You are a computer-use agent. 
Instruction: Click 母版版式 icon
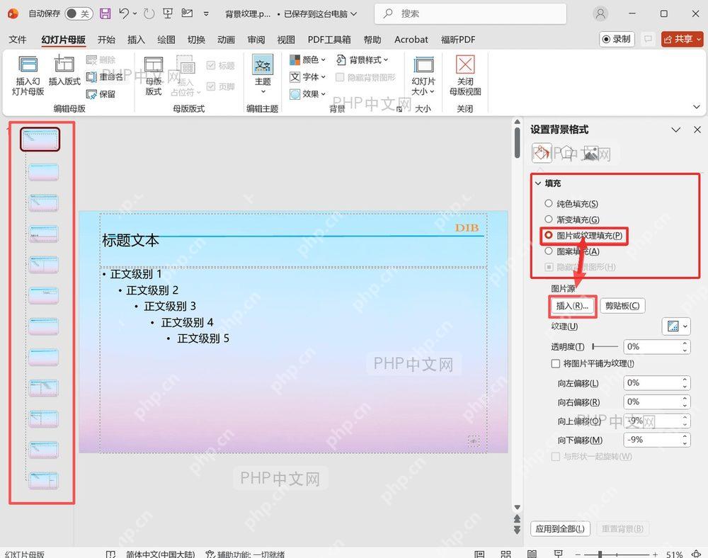[154, 64]
